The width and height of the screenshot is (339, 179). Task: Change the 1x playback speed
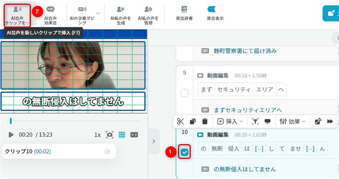(97, 135)
